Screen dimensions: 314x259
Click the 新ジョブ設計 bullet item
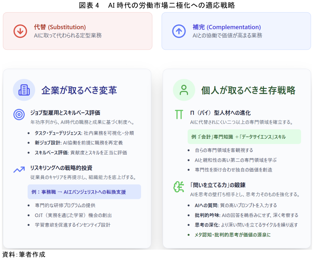point(79,143)
